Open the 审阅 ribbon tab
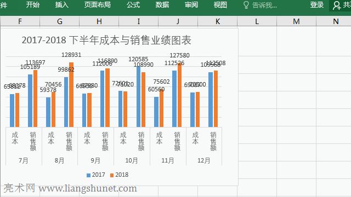 click(x=191, y=5)
